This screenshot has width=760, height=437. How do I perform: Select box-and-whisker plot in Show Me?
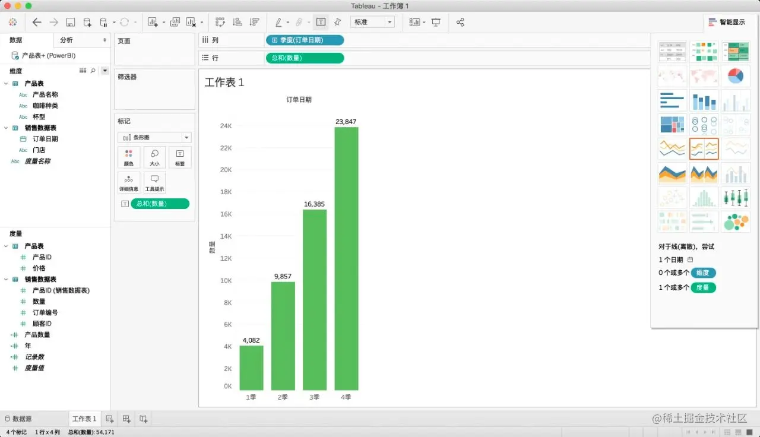tap(736, 197)
